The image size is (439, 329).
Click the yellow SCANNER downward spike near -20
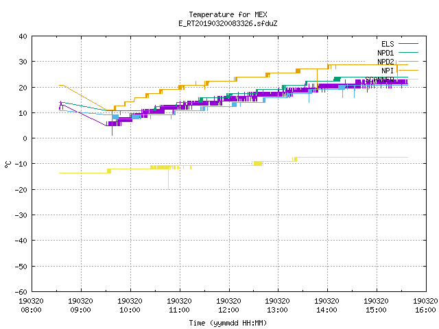tap(168, 179)
